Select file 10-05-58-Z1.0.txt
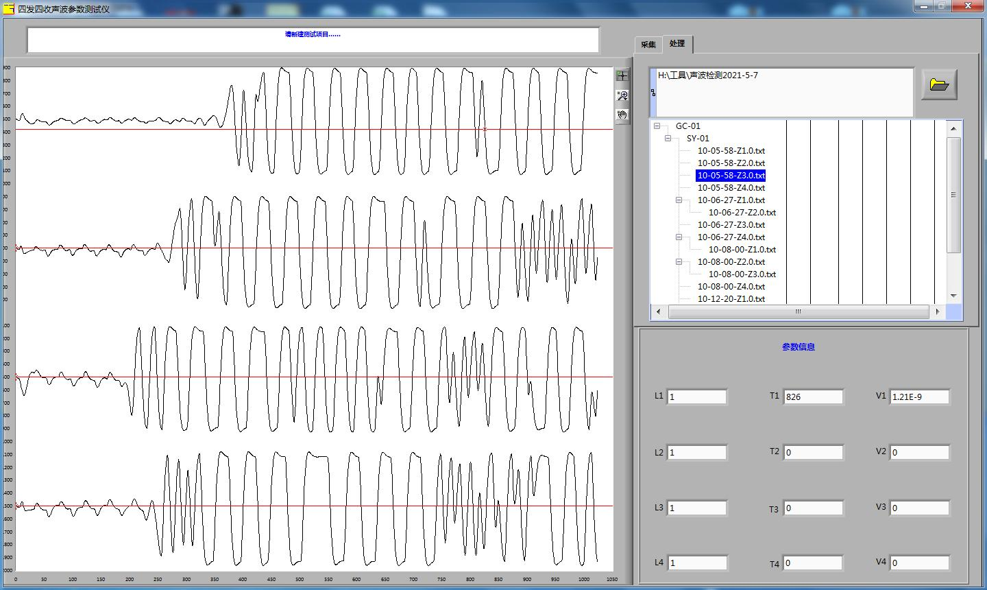This screenshot has width=987, height=590. (x=731, y=151)
